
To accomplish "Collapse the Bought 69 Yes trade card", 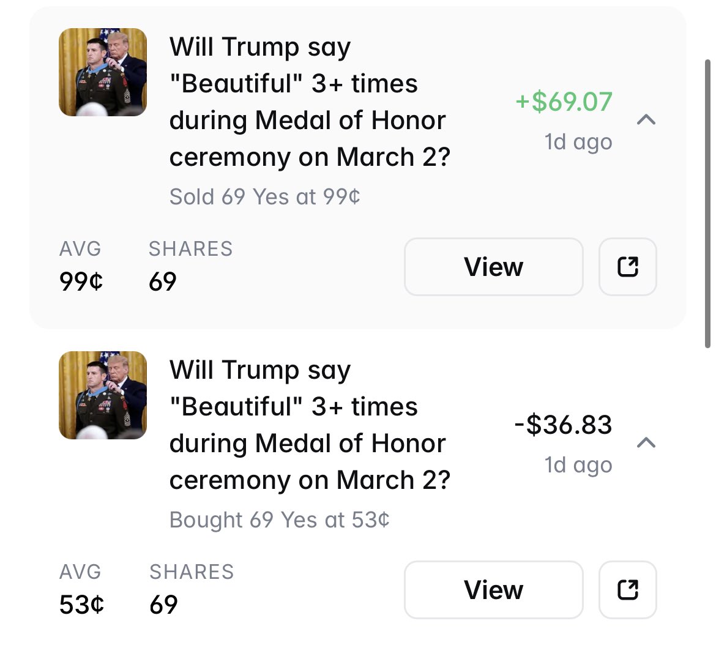I will point(646,442).
